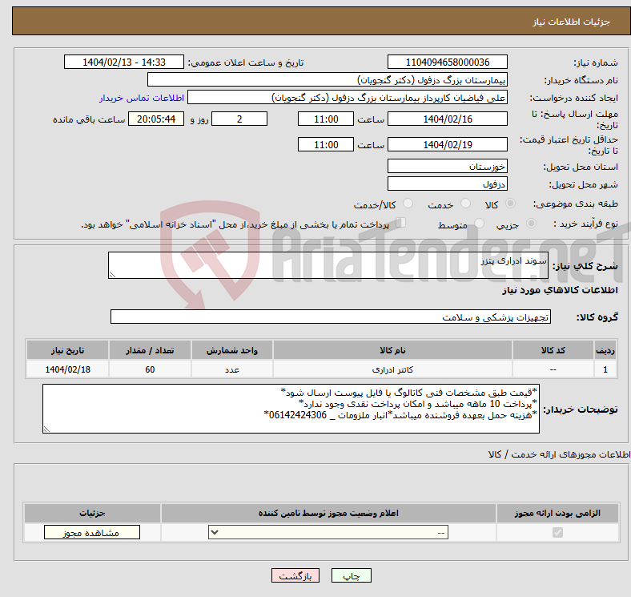
Task: Click the تاریخ نیاز column header
Action: tap(67, 350)
